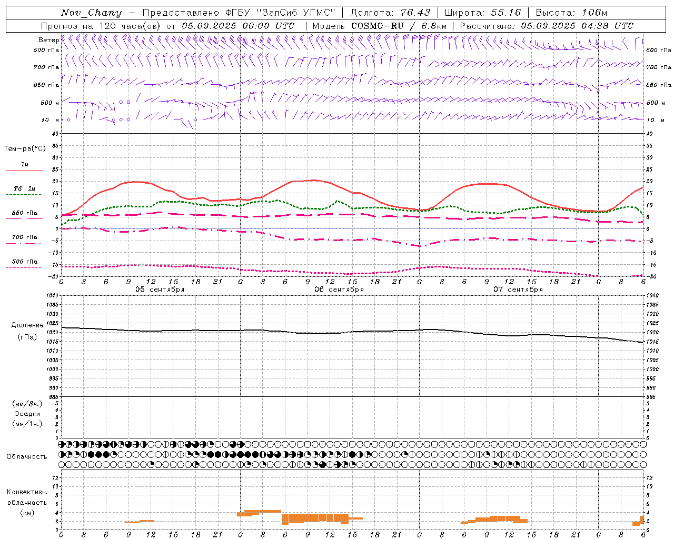This screenshot has height=539, width=674.
Task: Click the Давление pressure panel label
Action: click(27, 325)
